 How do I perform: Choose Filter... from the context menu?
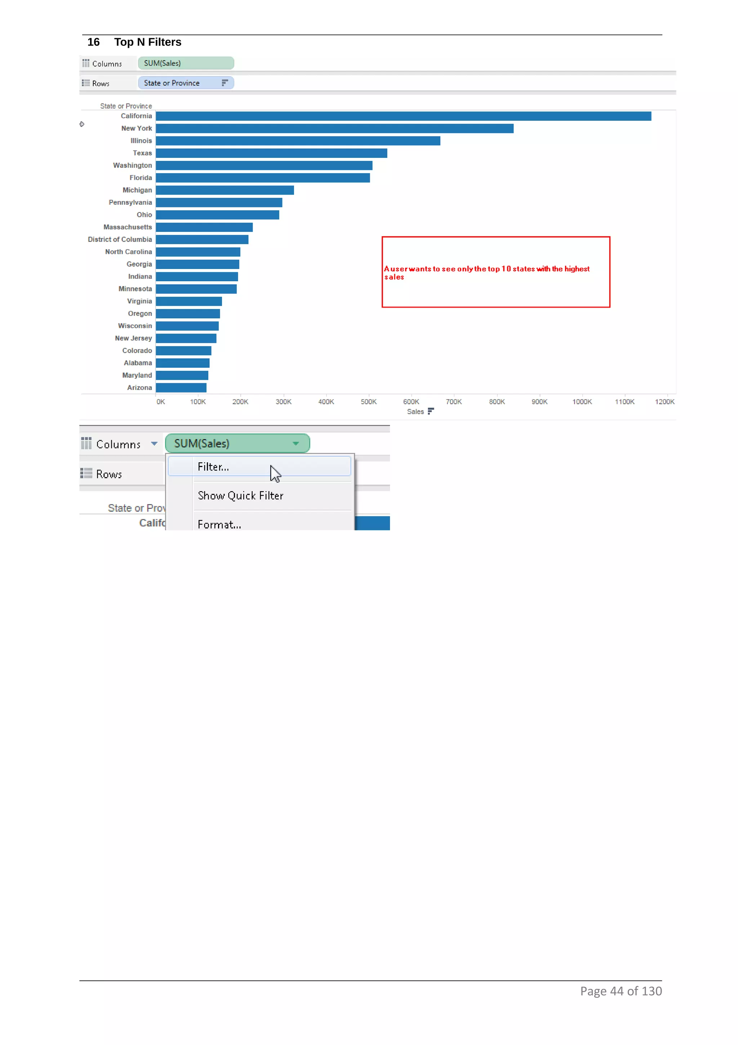213,467
